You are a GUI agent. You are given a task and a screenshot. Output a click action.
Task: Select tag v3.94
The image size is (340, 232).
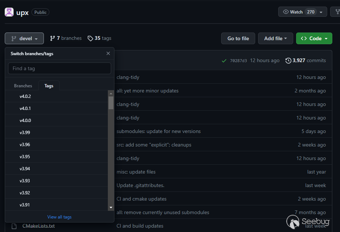[56, 168]
